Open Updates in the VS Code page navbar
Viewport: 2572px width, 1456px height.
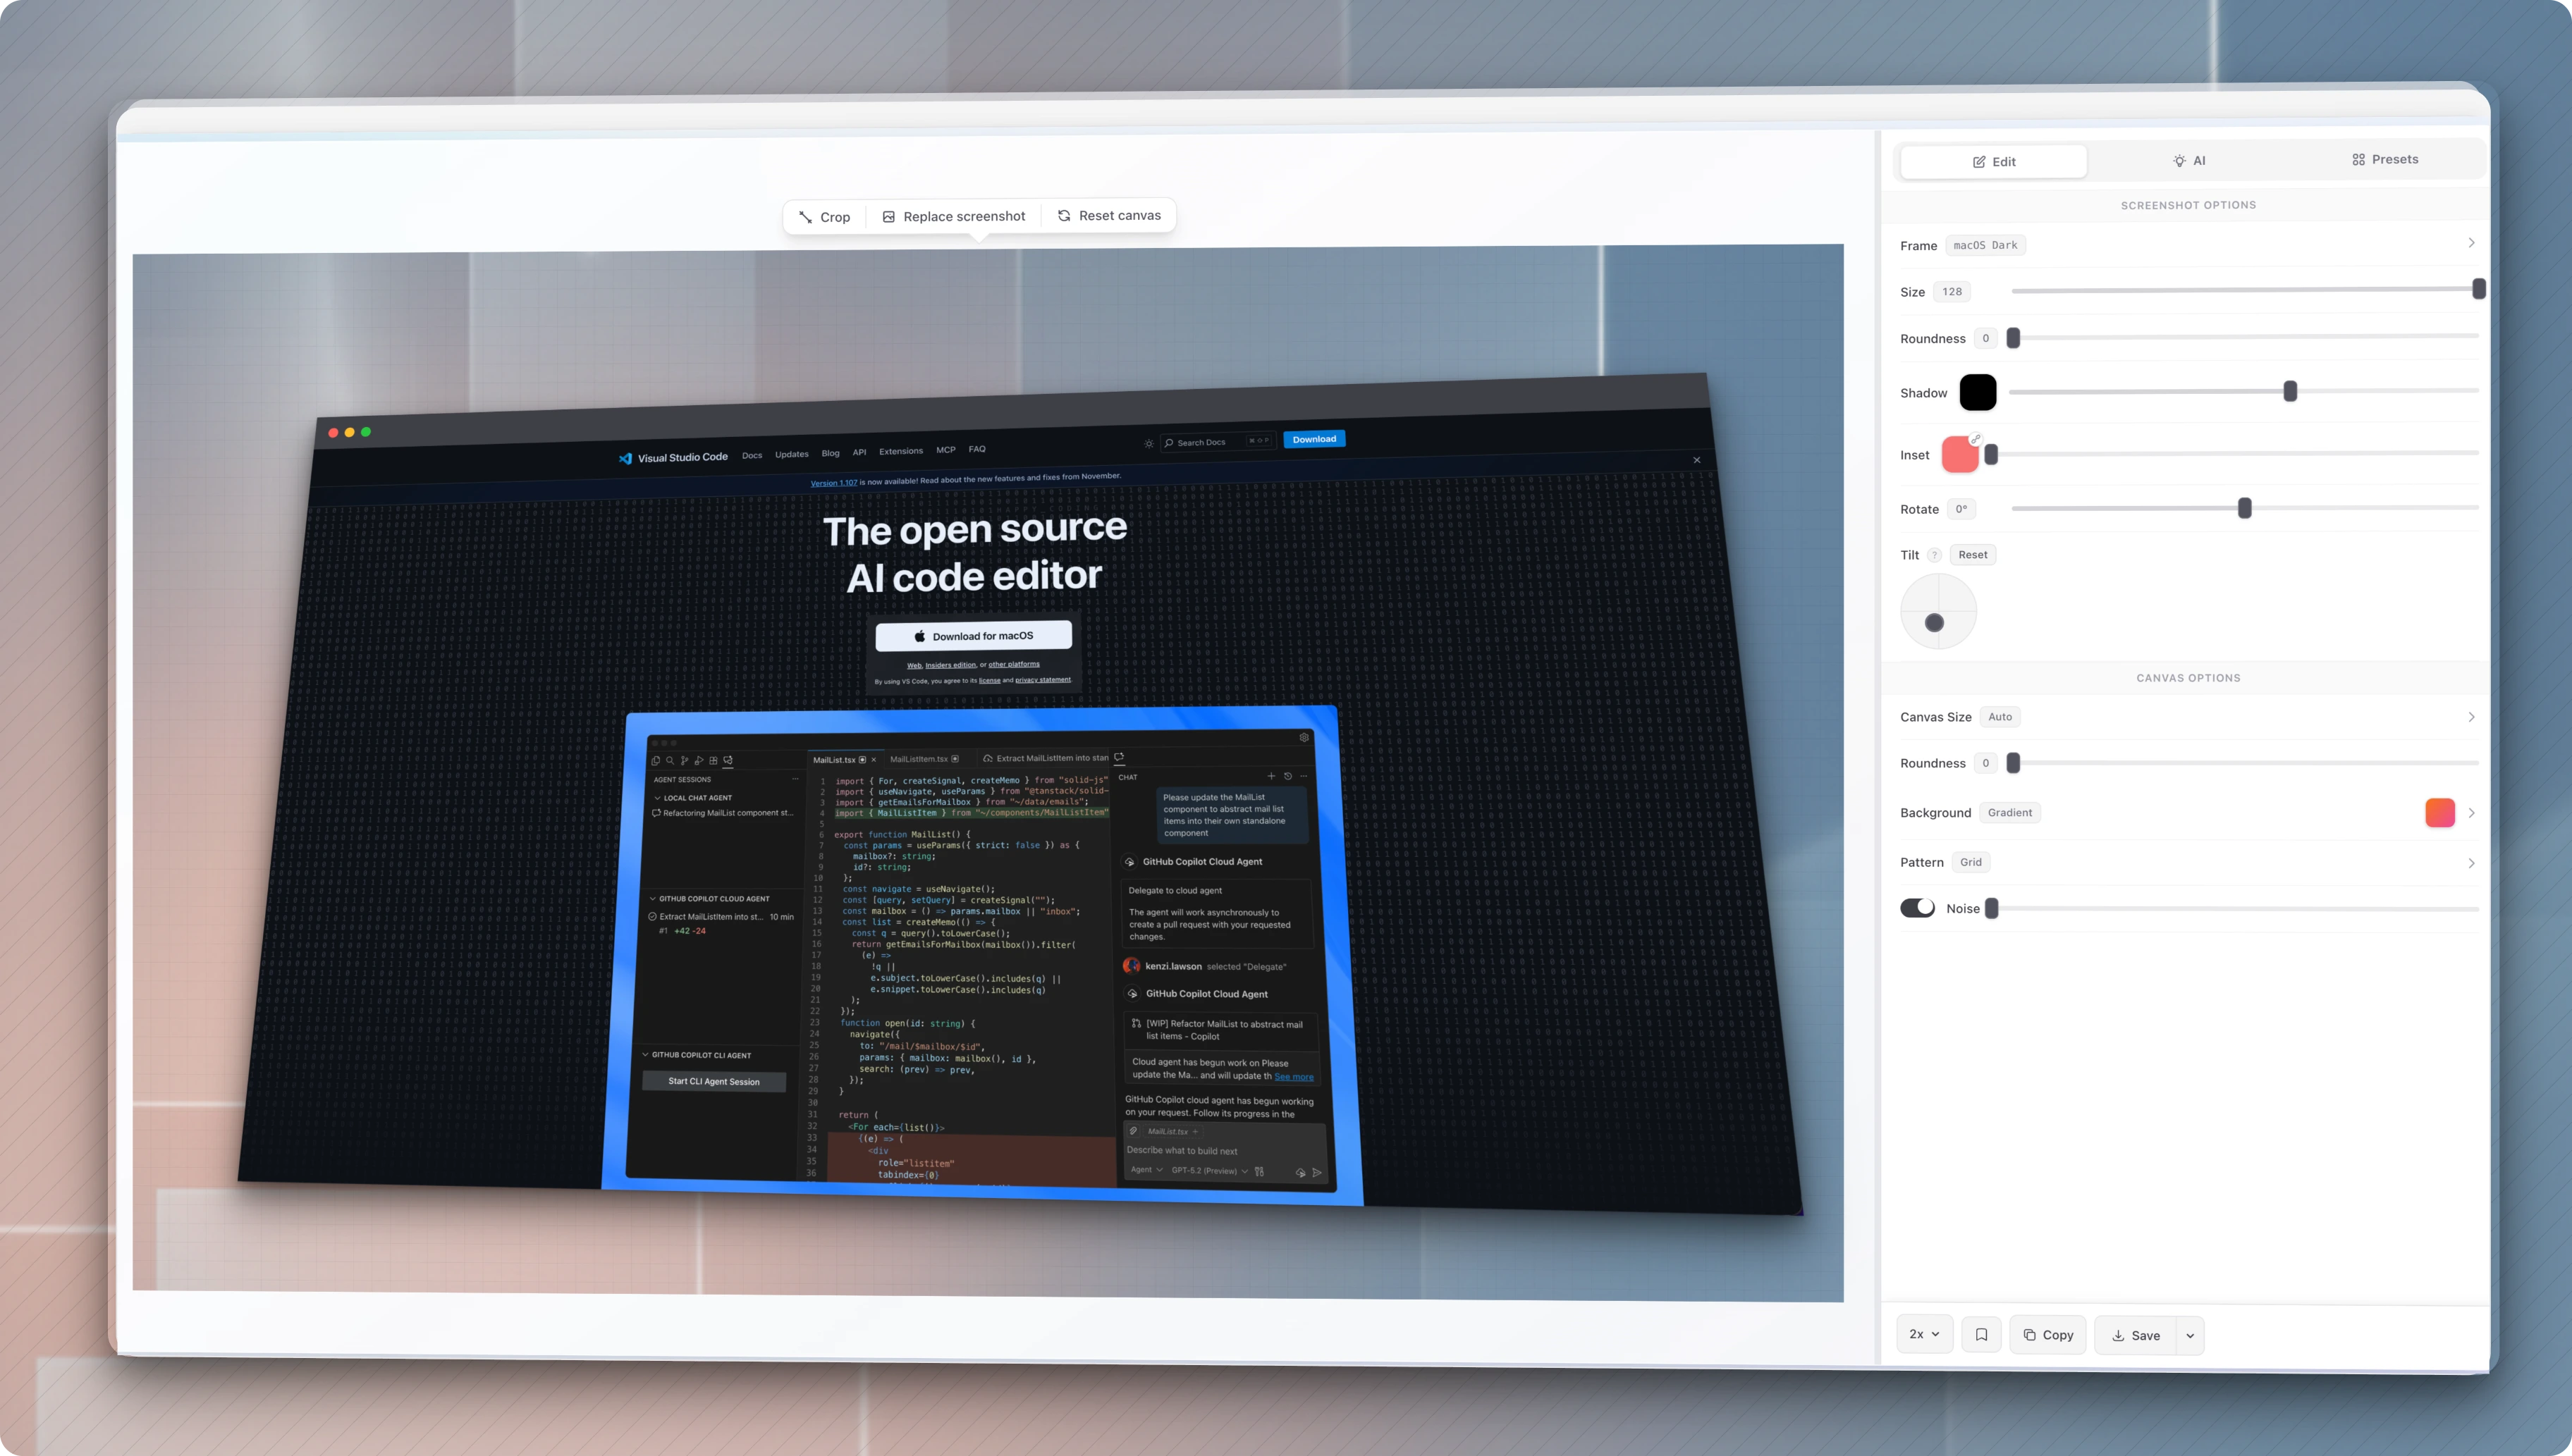(791, 454)
